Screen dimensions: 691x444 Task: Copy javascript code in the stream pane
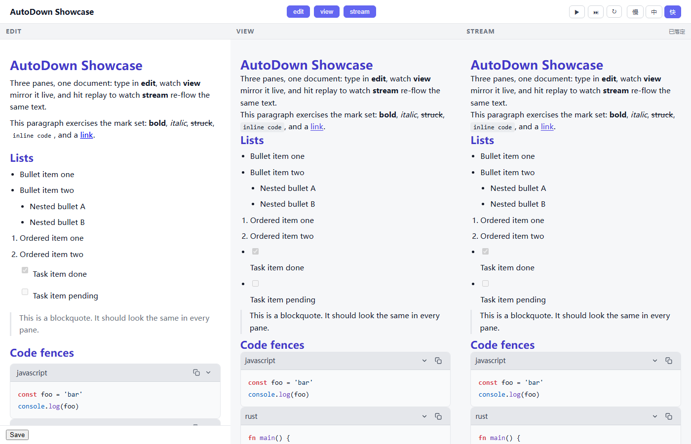coord(669,361)
